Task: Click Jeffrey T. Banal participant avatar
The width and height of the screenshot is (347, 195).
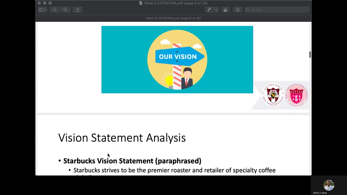Action: pos(329,185)
